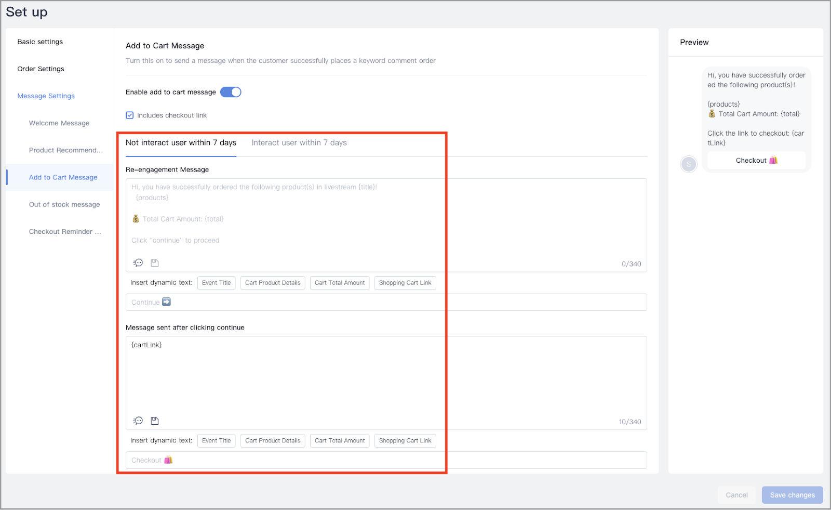Open Product Recommend... menu item
This screenshot has width=831, height=510.
click(x=66, y=150)
